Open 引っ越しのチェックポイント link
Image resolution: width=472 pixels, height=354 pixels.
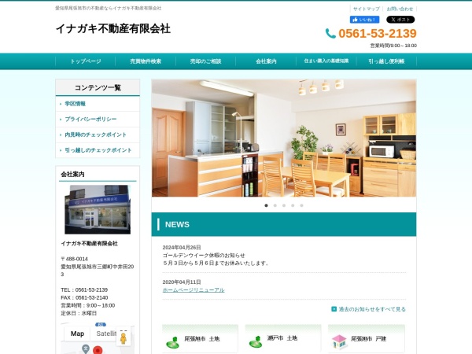[x=98, y=150]
